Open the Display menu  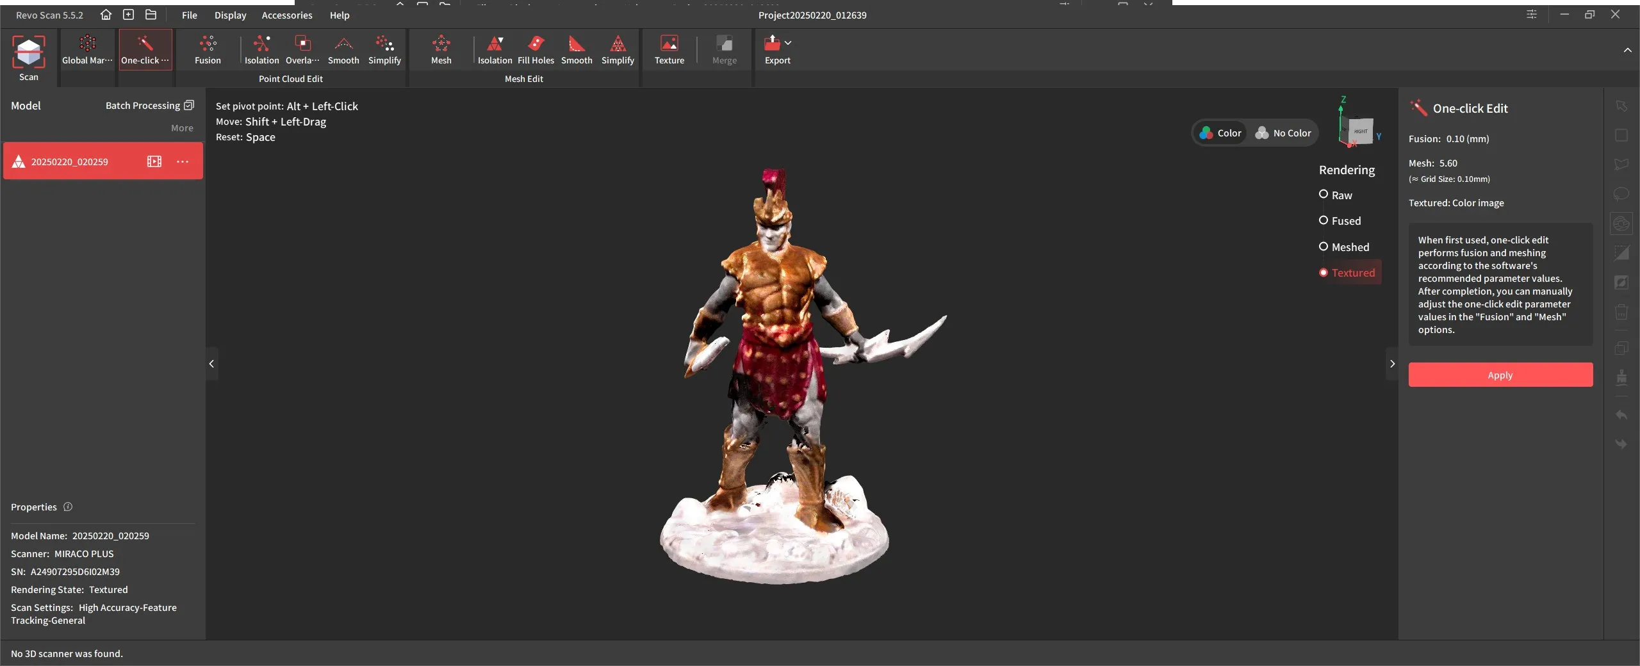230,15
